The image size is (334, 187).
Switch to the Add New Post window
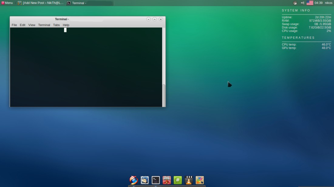pos(41,3)
